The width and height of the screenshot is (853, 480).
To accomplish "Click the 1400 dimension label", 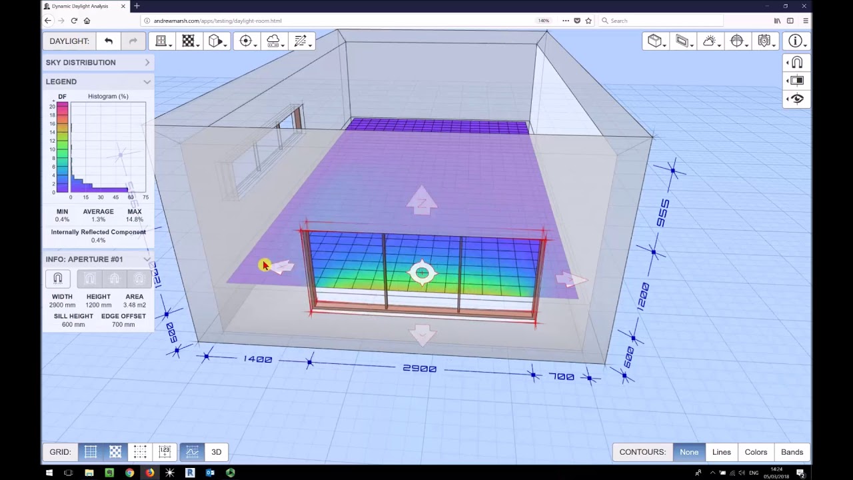I will [258, 359].
